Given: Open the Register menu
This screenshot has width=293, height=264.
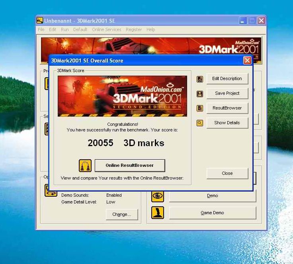Looking at the screenshot, I should [134, 29].
